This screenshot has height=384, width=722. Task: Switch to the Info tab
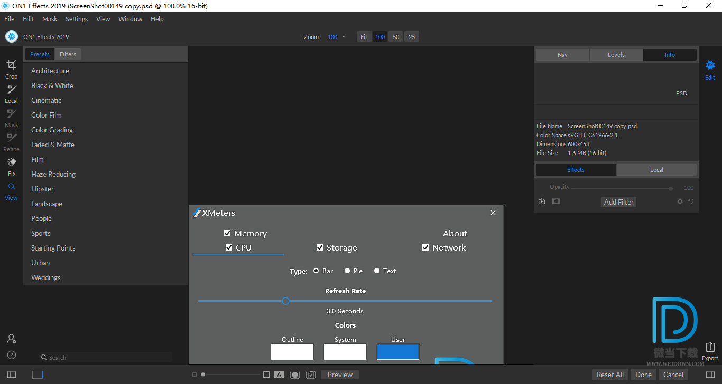(670, 55)
